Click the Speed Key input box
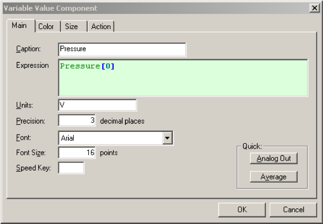This screenshot has width=323, height=224. [x=71, y=168]
